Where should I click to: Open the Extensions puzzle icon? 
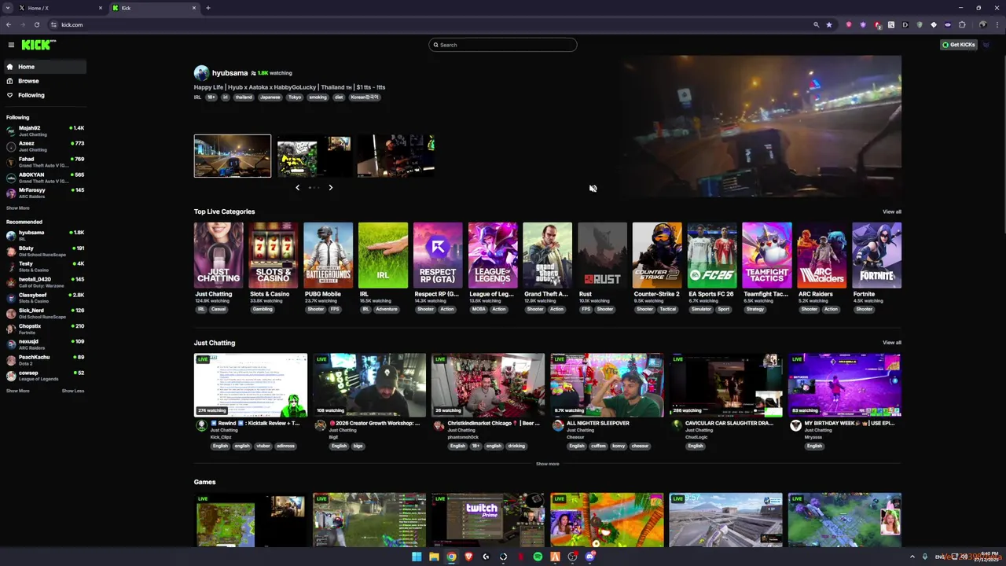[x=962, y=24]
